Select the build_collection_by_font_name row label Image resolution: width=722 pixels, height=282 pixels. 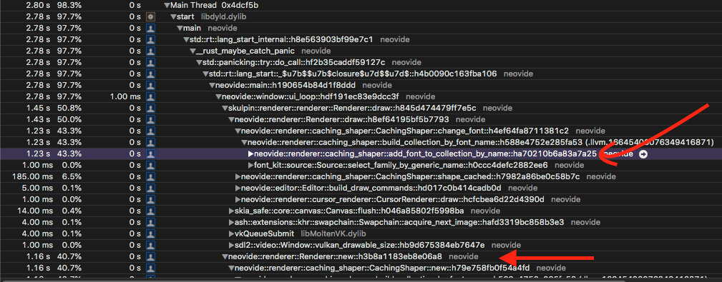(481, 143)
